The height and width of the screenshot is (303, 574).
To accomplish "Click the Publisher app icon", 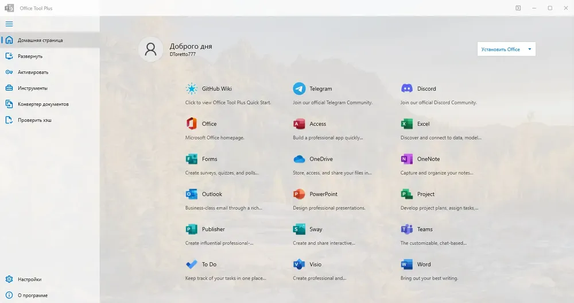I will (x=192, y=229).
